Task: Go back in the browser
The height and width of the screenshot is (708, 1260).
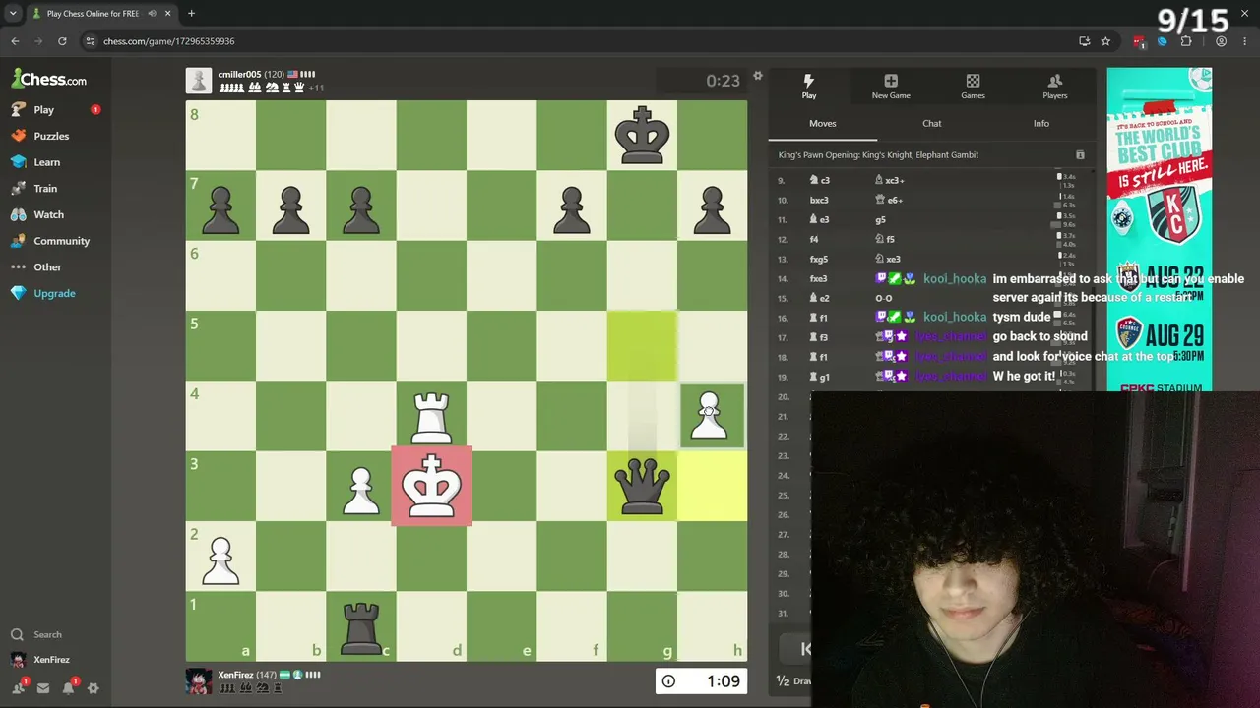Action: point(15,41)
